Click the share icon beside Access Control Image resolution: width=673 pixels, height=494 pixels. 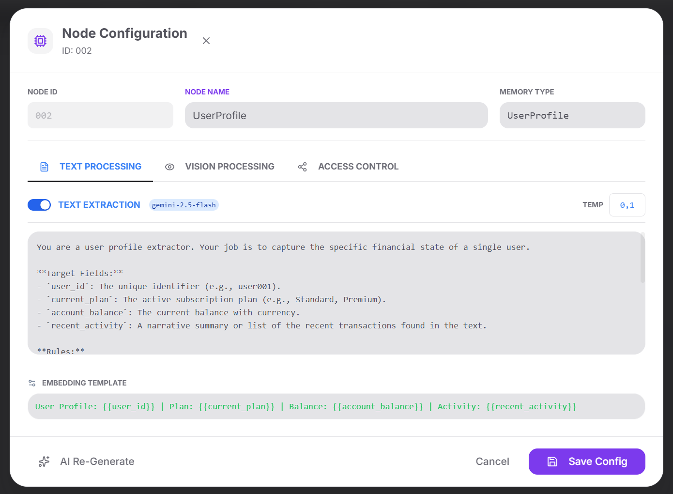(303, 166)
